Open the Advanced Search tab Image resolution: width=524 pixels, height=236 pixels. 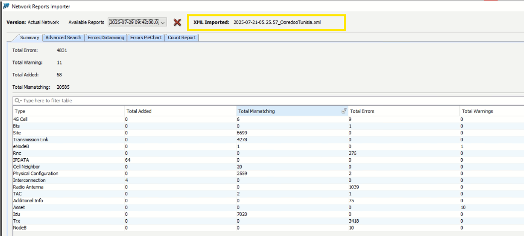tap(63, 38)
